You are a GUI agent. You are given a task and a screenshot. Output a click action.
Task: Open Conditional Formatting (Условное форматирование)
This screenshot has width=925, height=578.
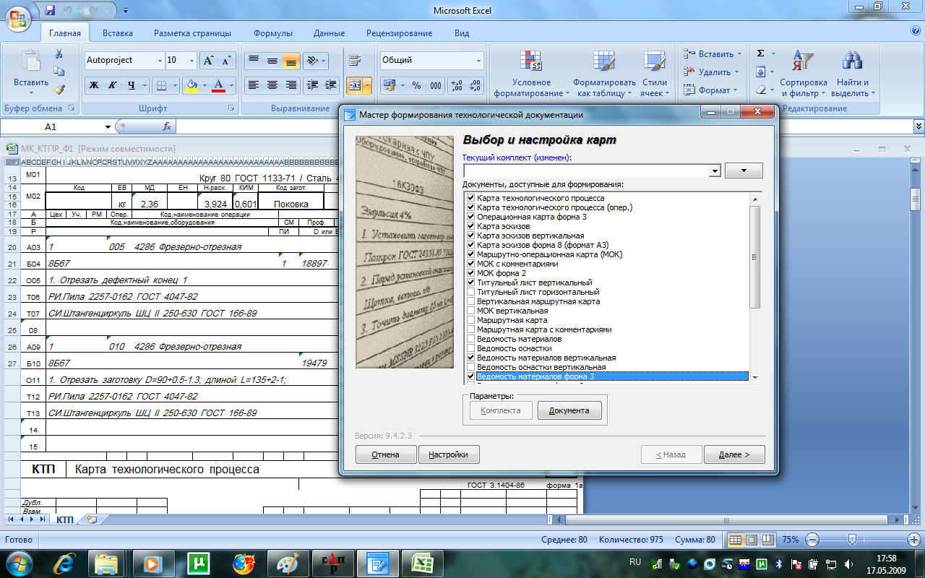[x=531, y=74]
